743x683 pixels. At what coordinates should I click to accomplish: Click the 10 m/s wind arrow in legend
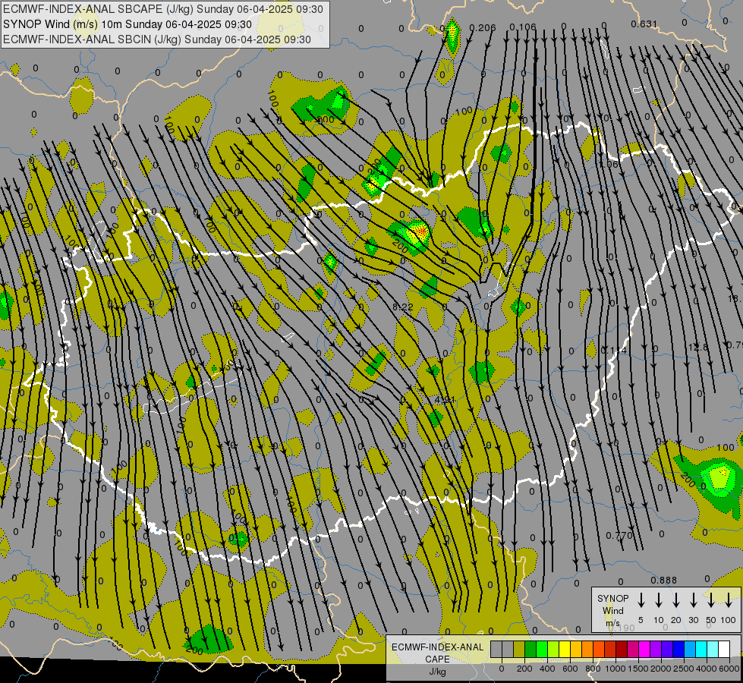[x=659, y=600]
